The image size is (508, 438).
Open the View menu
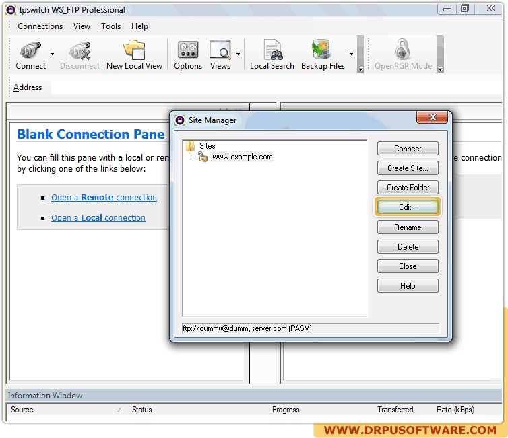(x=82, y=26)
